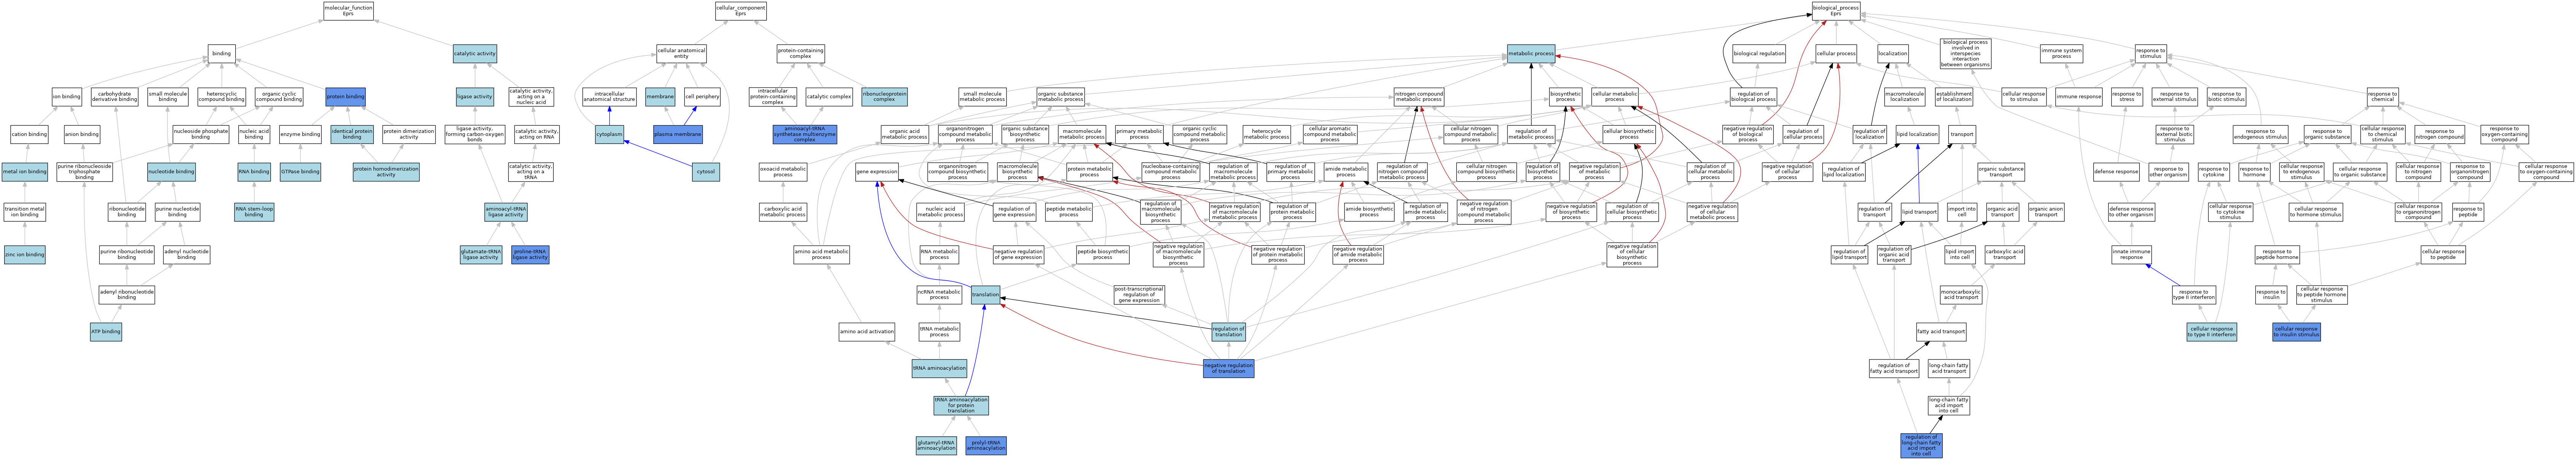The height and width of the screenshot is (460, 2576).
Task: Click the intracellular anatomical structure node
Action: click(x=609, y=97)
